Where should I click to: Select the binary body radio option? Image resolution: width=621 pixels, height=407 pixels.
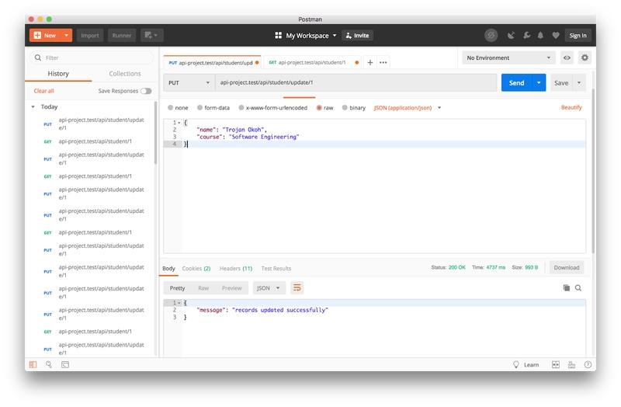(353, 108)
